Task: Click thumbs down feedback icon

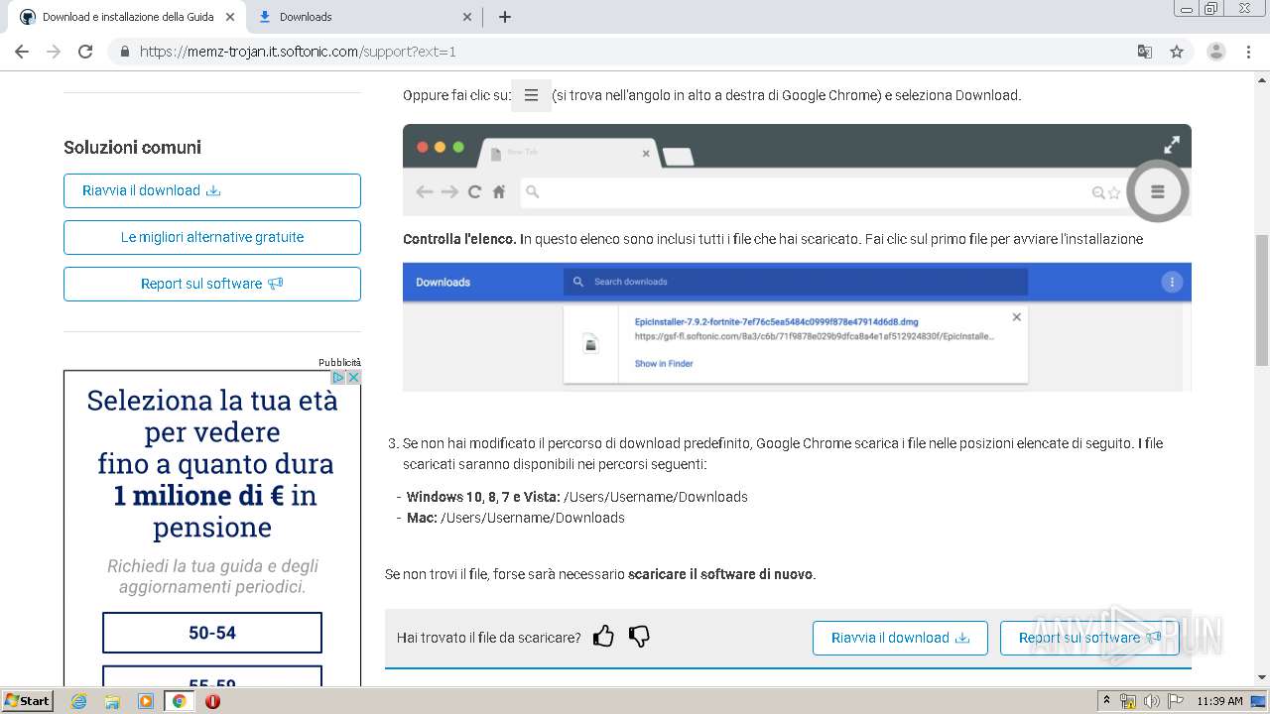Action: pos(640,637)
